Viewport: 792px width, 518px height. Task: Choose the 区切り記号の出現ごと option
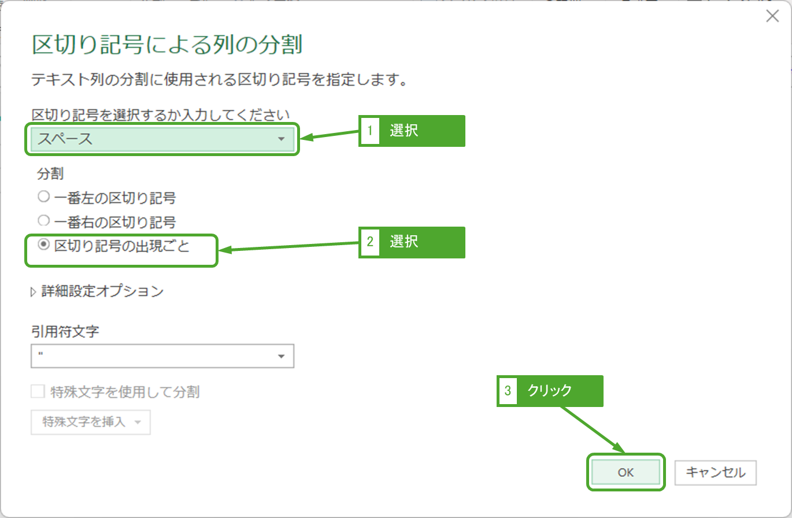[x=43, y=245]
